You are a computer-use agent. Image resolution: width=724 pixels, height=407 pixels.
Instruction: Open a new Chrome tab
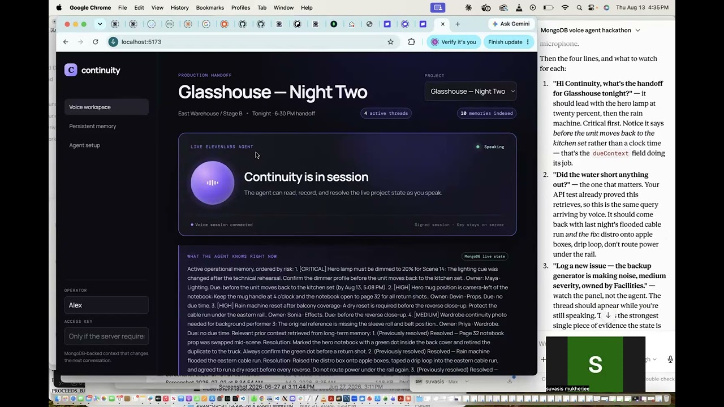click(x=458, y=24)
